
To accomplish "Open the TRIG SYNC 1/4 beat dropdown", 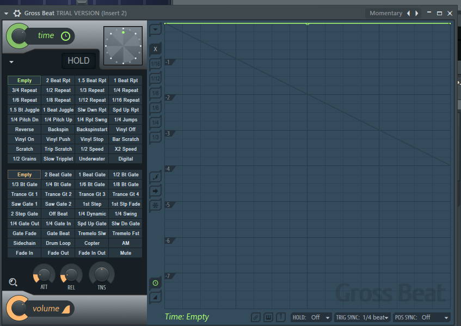I will [362, 317].
